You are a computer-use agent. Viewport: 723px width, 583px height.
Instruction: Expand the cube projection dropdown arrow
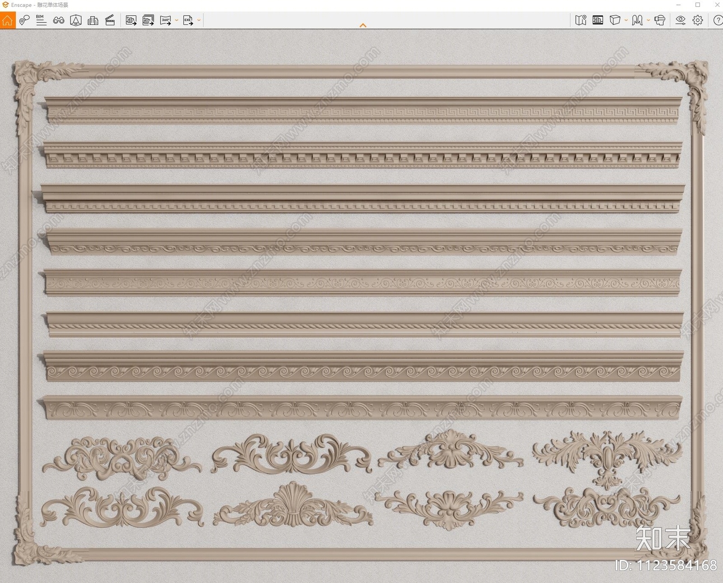click(626, 20)
